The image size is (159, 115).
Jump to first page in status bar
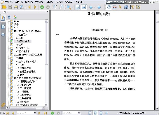[x=7, y=113]
